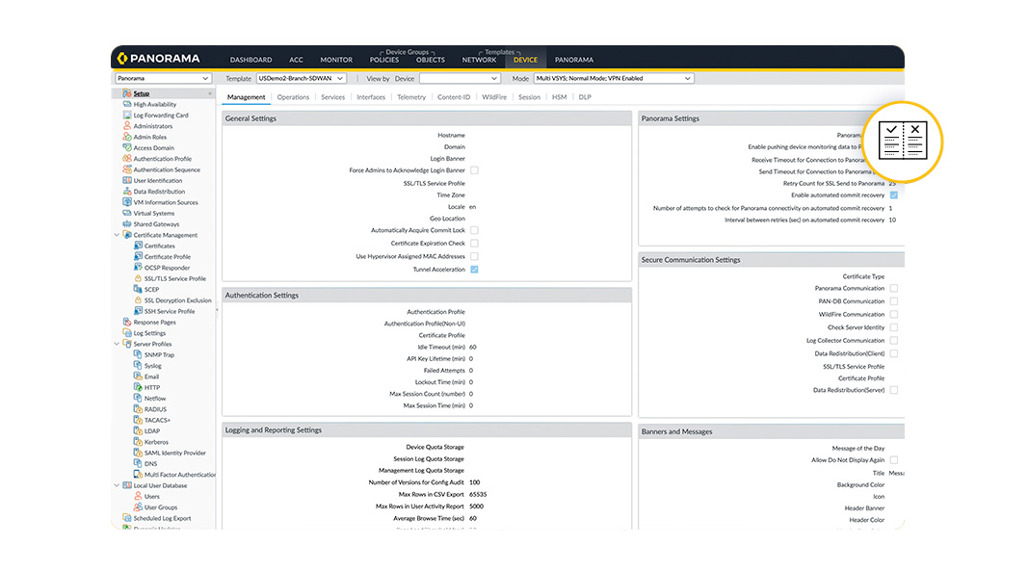This screenshot has height=571, width=1028.
Task: Collapse the Server Profiles tree section
Action: 117,344
